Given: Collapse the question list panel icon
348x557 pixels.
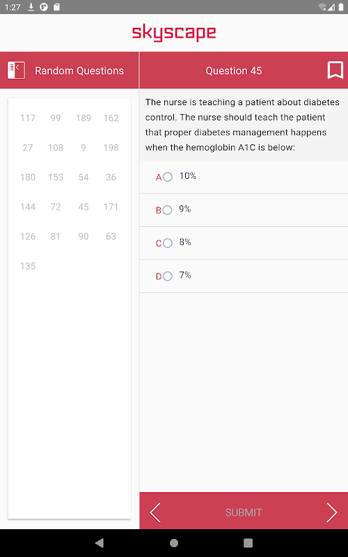Looking at the screenshot, I should 16,70.
